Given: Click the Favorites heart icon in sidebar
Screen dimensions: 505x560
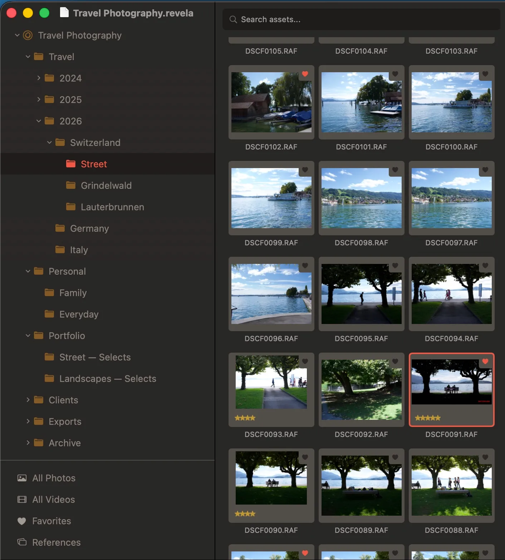Looking at the screenshot, I should [x=22, y=521].
